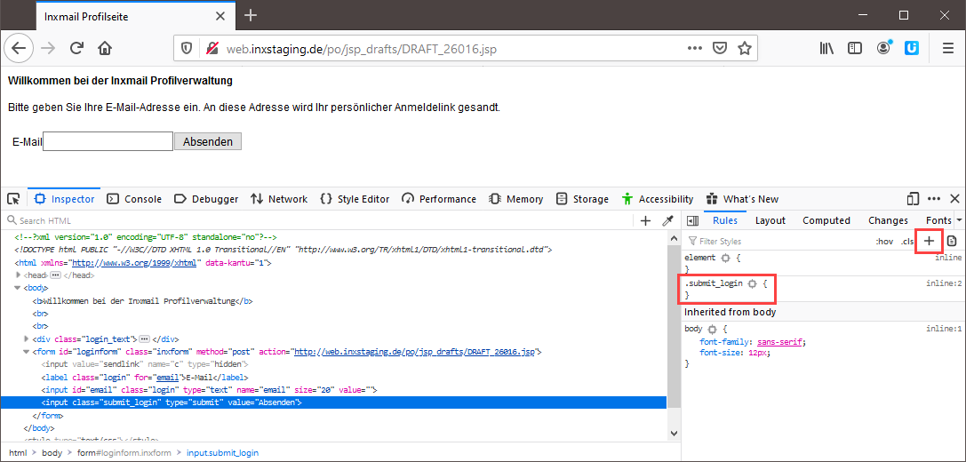Toggle :hov pseudo-class panel
The height and width of the screenshot is (462, 966).
tap(884, 242)
